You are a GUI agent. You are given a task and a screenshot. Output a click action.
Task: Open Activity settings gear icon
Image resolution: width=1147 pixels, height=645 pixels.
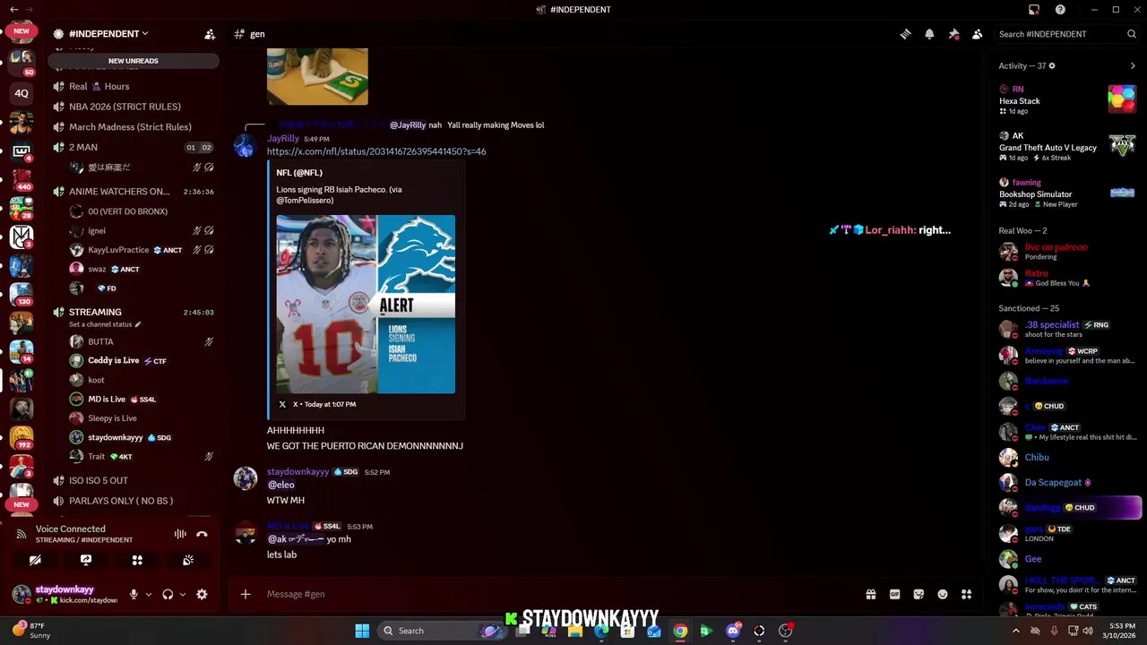coord(1052,65)
